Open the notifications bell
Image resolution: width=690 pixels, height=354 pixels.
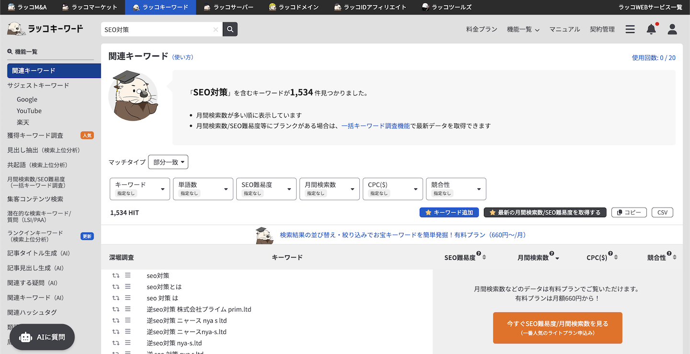pyautogui.click(x=651, y=29)
